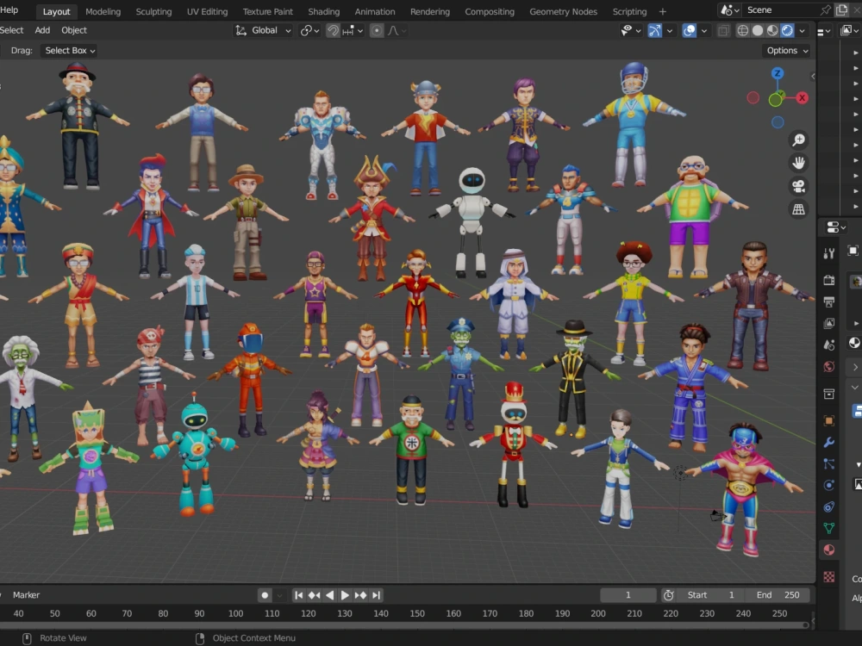Zoom in with the magnifier gizmo icon
862x646 pixels.
(x=798, y=139)
